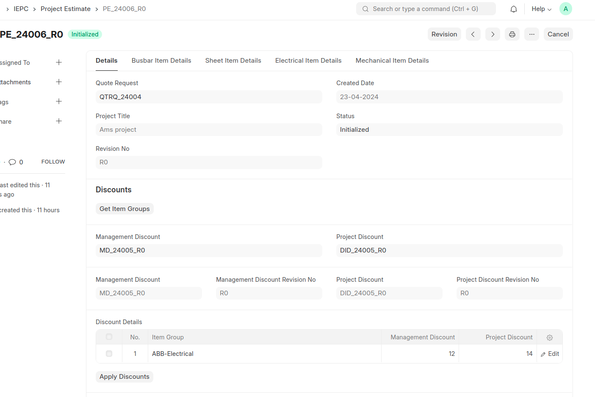Check the ABB-Electrical row checkbox
Image resolution: width=595 pixels, height=397 pixels.
click(x=109, y=353)
